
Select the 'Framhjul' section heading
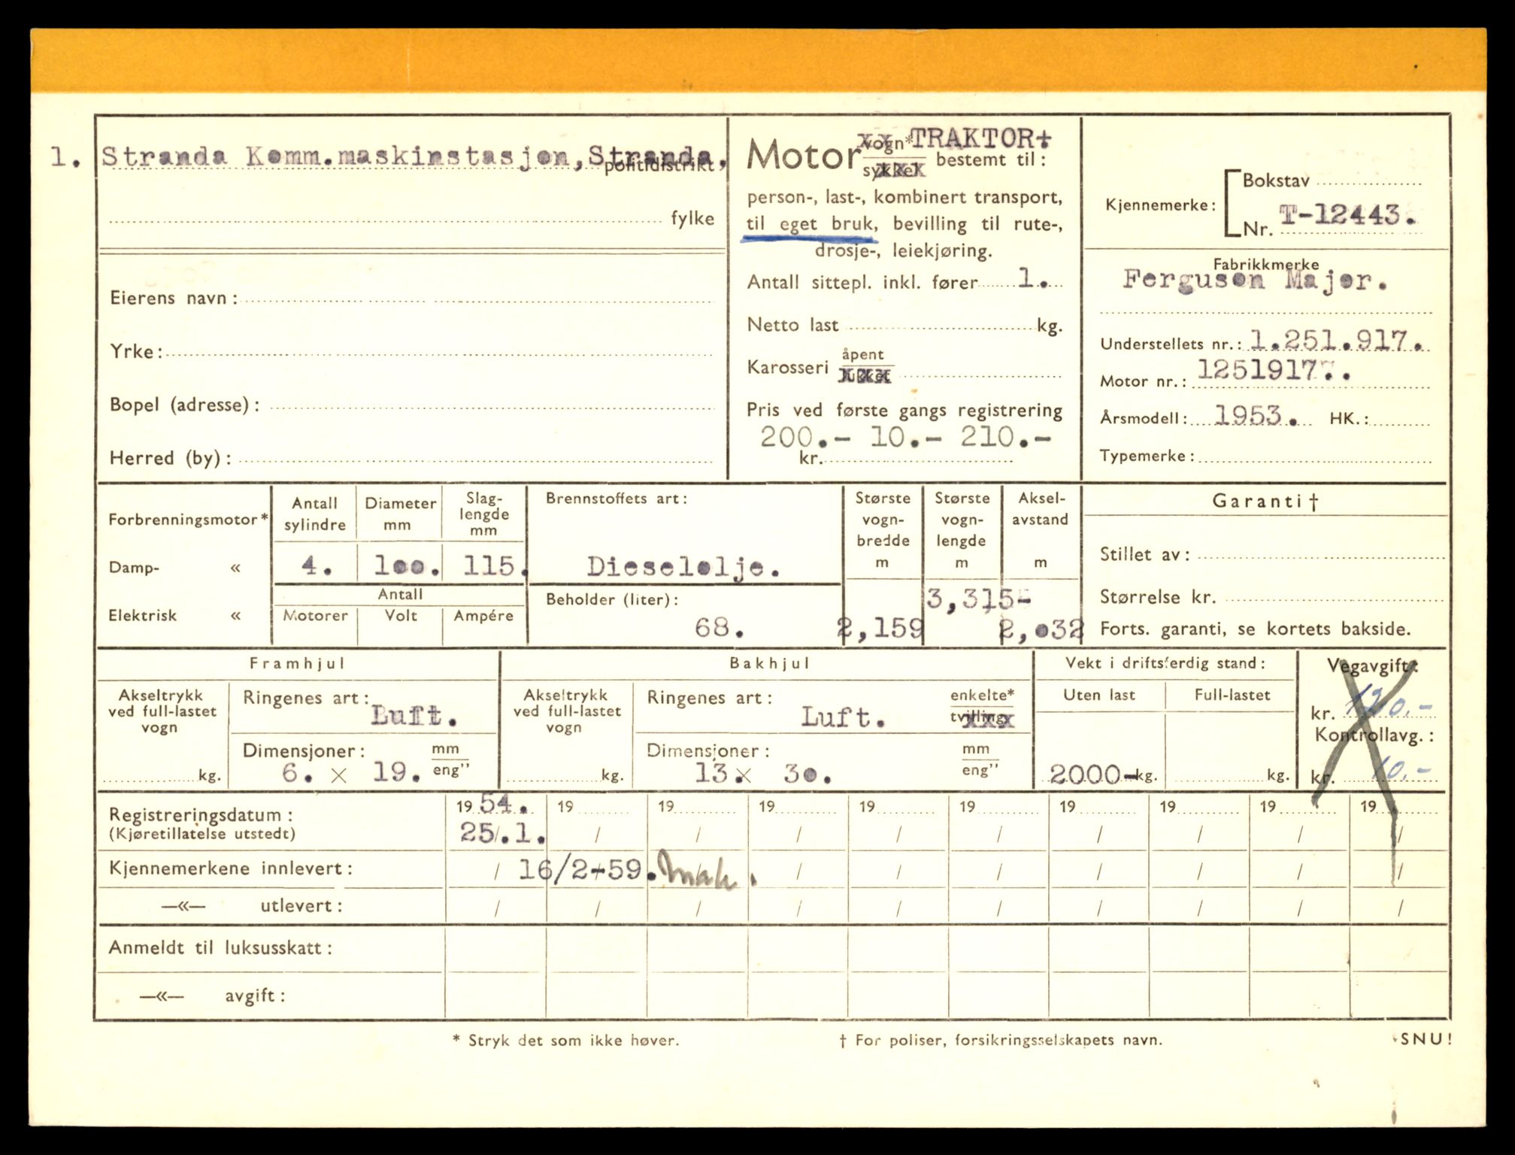tap(297, 663)
